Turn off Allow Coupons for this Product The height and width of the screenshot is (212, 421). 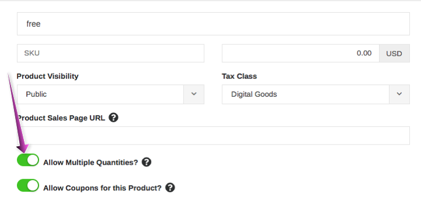click(28, 185)
